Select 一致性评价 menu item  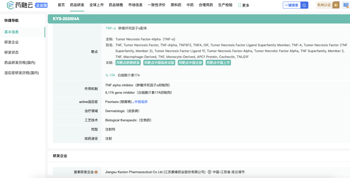pyautogui.click(x=157, y=5)
